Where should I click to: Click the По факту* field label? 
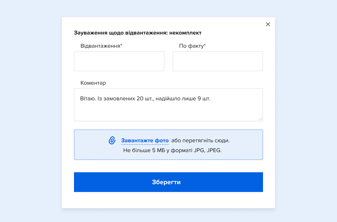[x=192, y=46]
